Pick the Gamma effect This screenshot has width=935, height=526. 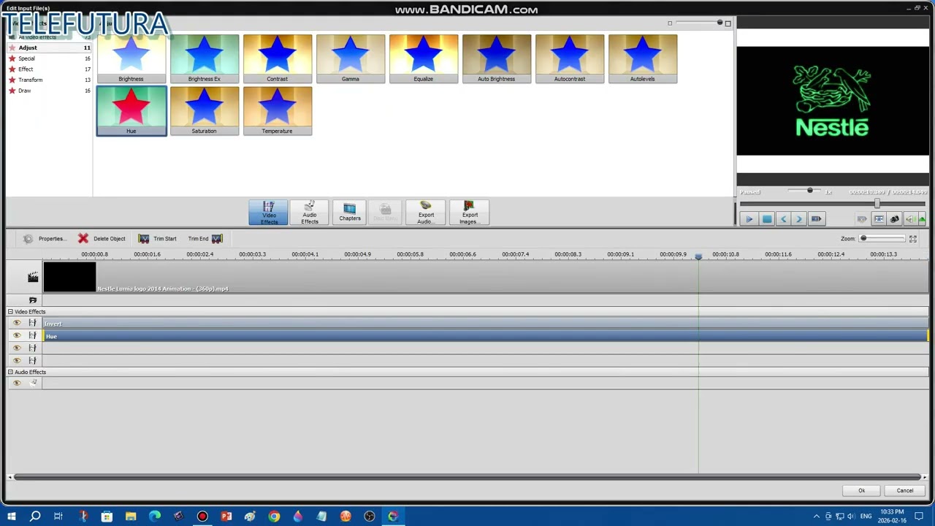351,58
